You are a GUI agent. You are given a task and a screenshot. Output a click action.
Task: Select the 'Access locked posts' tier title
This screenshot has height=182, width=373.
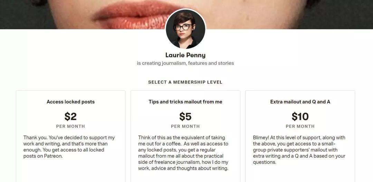coord(70,102)
